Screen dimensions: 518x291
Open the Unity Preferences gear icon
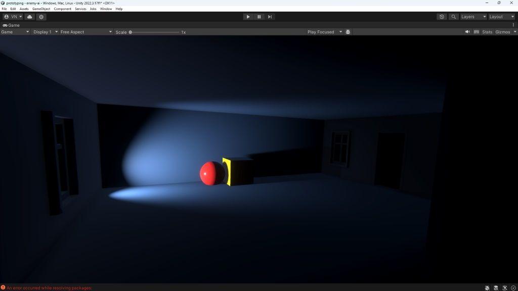(x=41, y=16)
